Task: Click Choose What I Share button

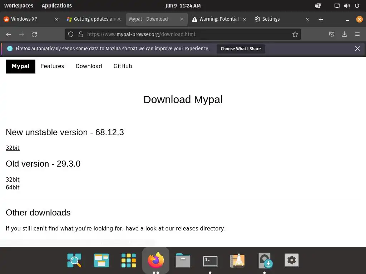Action: click(241, 49)
